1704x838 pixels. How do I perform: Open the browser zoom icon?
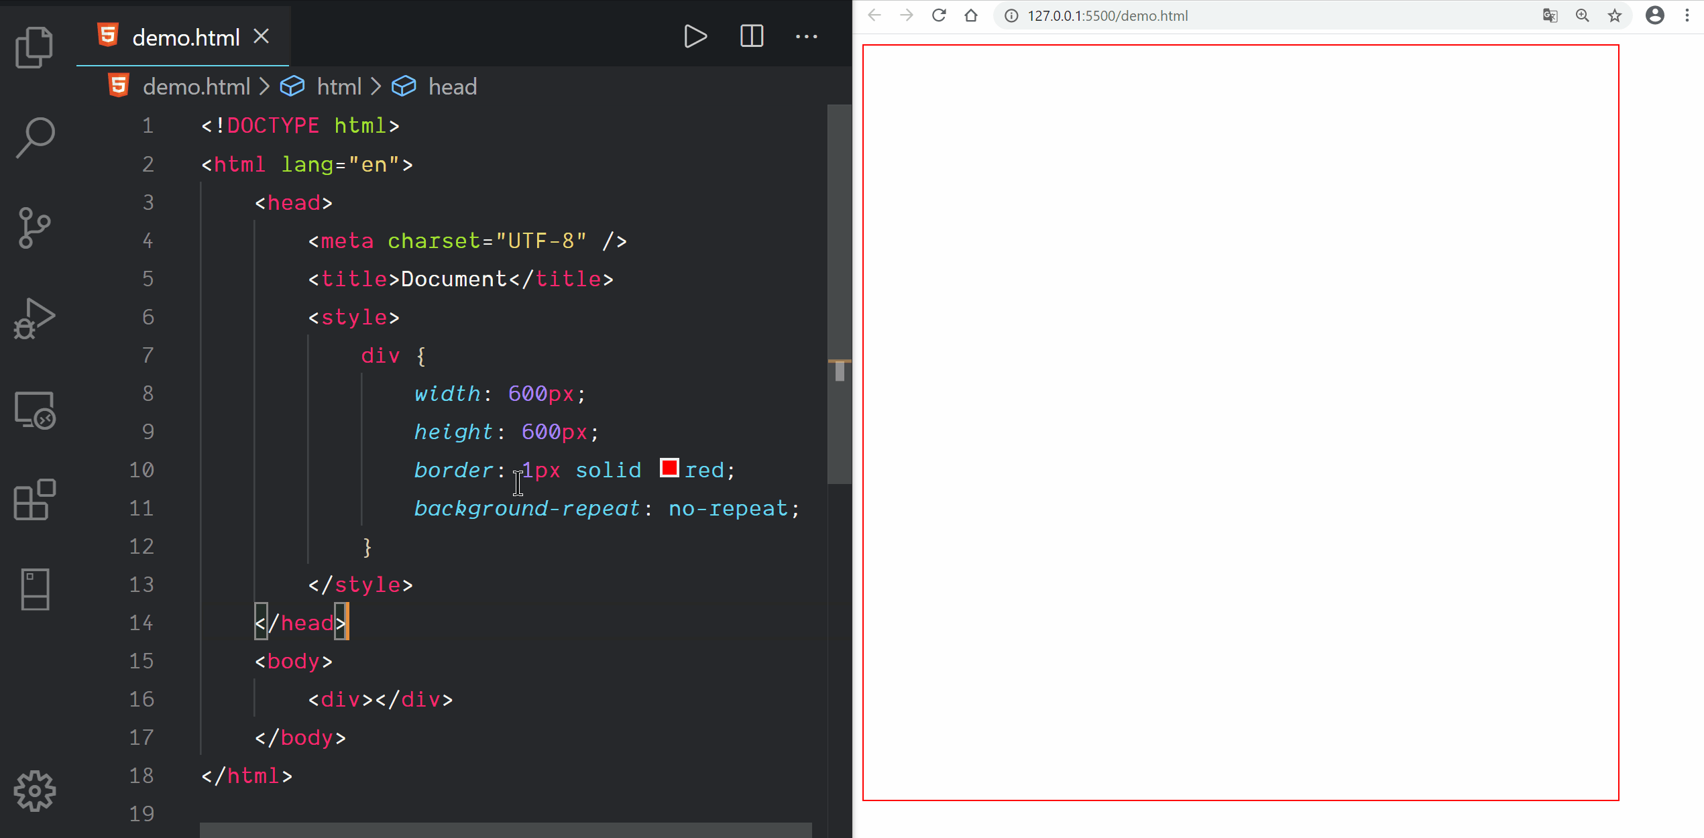pos(1582,15)
